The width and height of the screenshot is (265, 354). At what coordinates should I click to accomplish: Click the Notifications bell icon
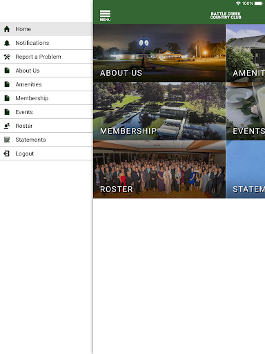(7, 43)
